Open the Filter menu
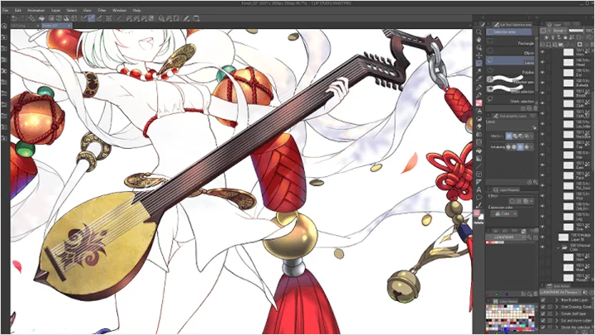This screenshot has width=595, height=335. [102, 10]
